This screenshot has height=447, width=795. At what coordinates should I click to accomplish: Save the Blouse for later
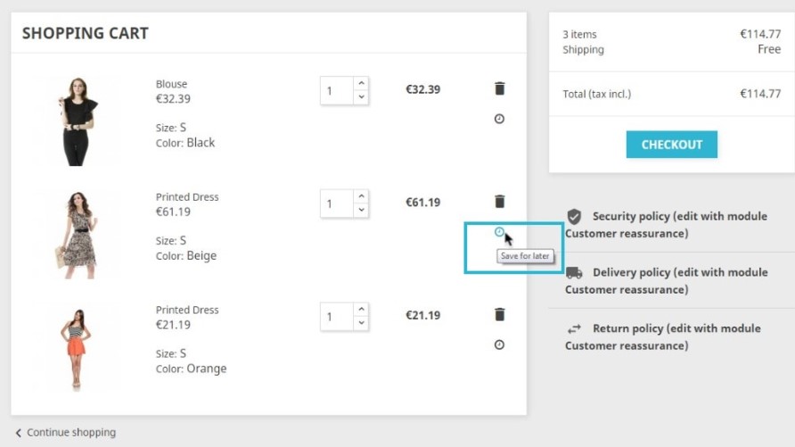tap(499, 119)
